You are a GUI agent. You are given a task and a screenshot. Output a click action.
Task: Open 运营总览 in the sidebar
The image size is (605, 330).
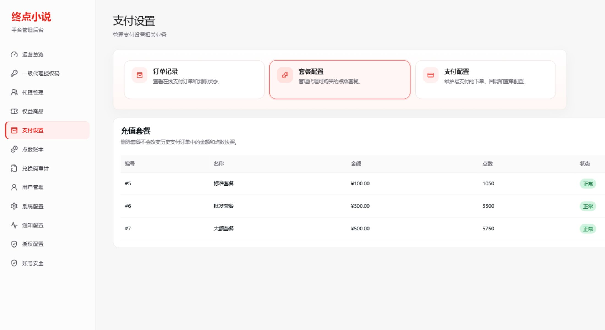click(x=47, y=54)
